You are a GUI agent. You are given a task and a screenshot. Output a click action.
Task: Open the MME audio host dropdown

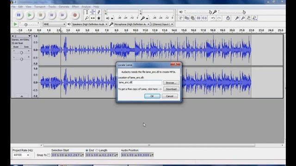click(55, 24)
